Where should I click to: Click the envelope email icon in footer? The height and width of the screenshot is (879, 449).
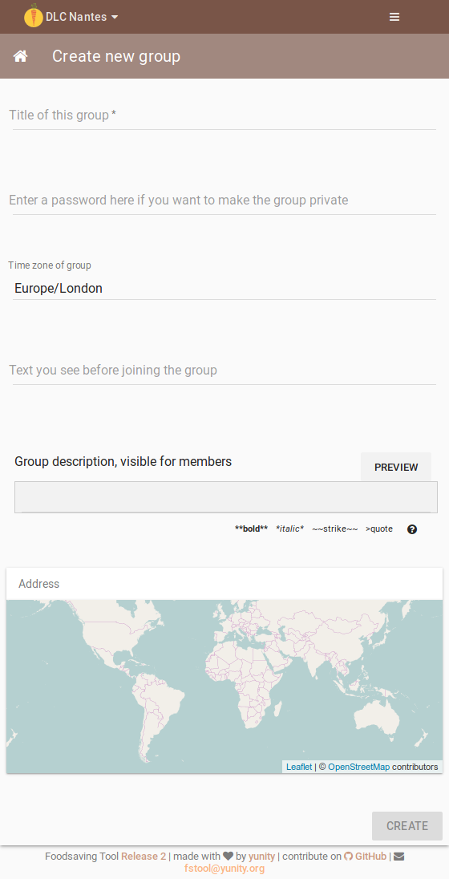click(398, 856)
